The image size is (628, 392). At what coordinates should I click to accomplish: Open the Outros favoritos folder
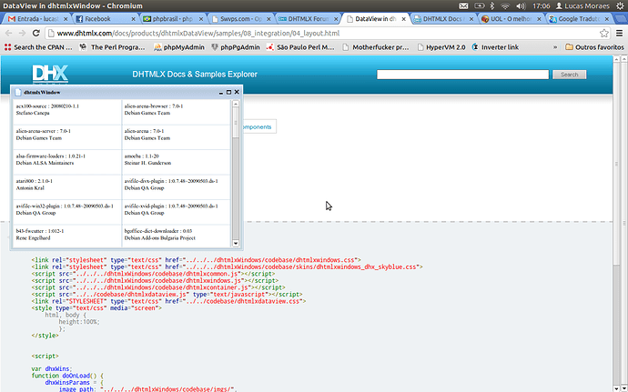(x=594, y=47)
